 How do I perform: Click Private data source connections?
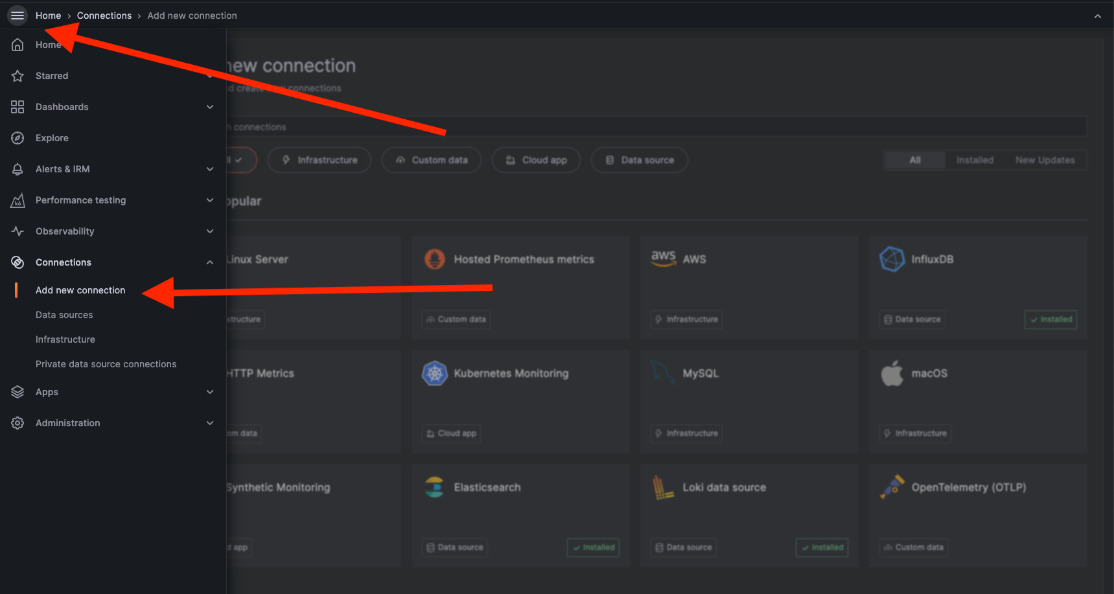106,363
